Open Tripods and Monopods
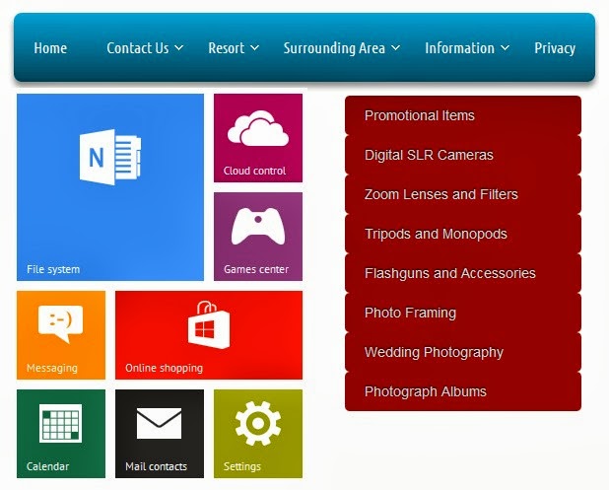 coord(463,234)
